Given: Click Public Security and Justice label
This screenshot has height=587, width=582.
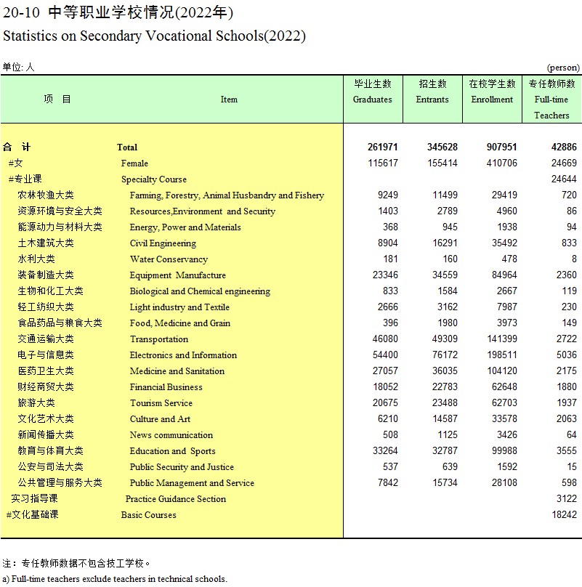Looking at the screenshot, I should [x=182, y=467].
